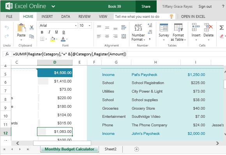Viewport: 226px width, 155px height.
Task: Click the Borders icon
Action: 42,39
